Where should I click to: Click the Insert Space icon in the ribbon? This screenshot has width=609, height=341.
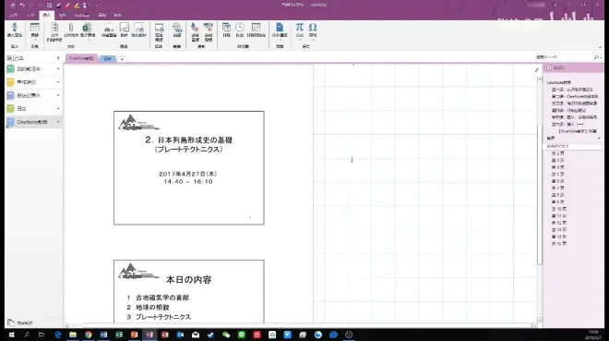(15, 30)
